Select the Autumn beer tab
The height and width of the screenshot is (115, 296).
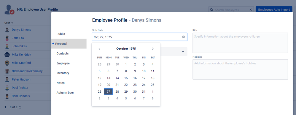(x=65, y=93)
